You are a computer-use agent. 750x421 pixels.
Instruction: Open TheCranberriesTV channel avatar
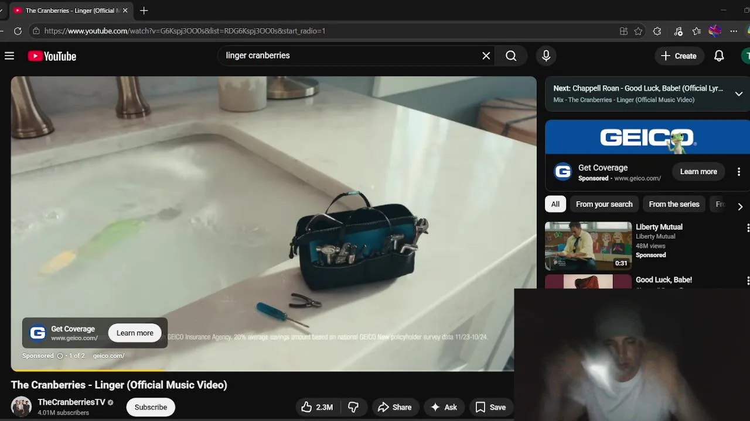[21, 406]
